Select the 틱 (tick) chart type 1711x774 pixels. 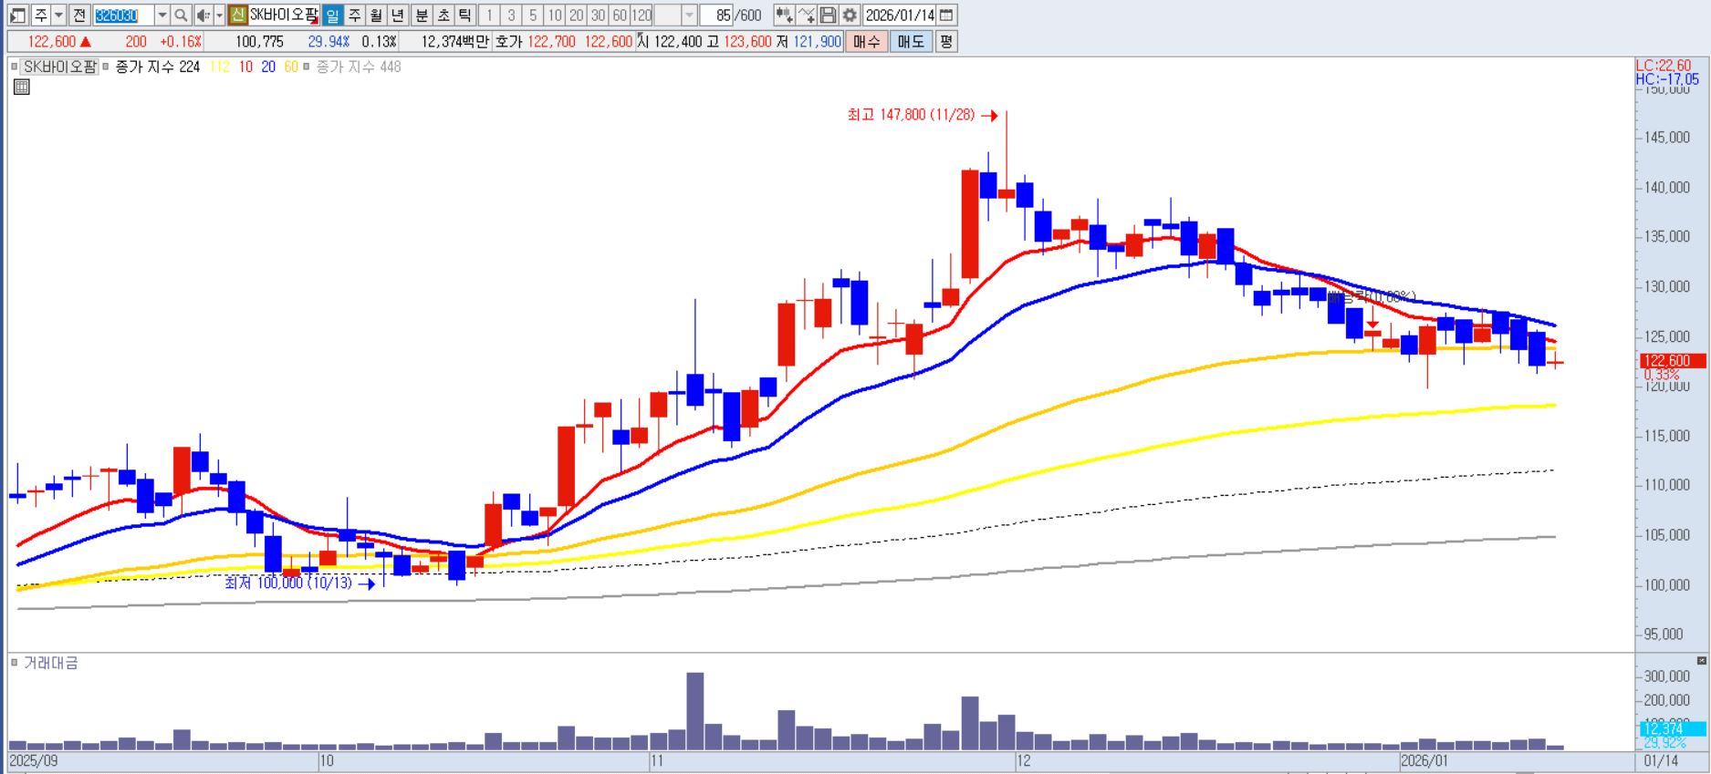(x=464, y=15)
